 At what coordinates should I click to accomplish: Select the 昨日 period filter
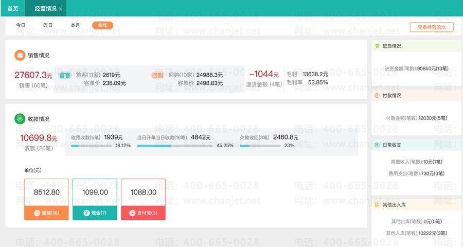(x=48, y=25)
